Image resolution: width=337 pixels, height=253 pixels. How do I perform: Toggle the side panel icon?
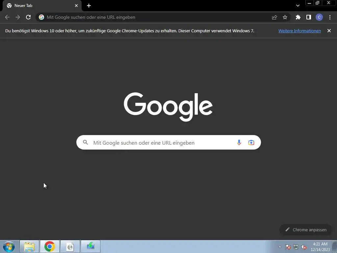309,17
